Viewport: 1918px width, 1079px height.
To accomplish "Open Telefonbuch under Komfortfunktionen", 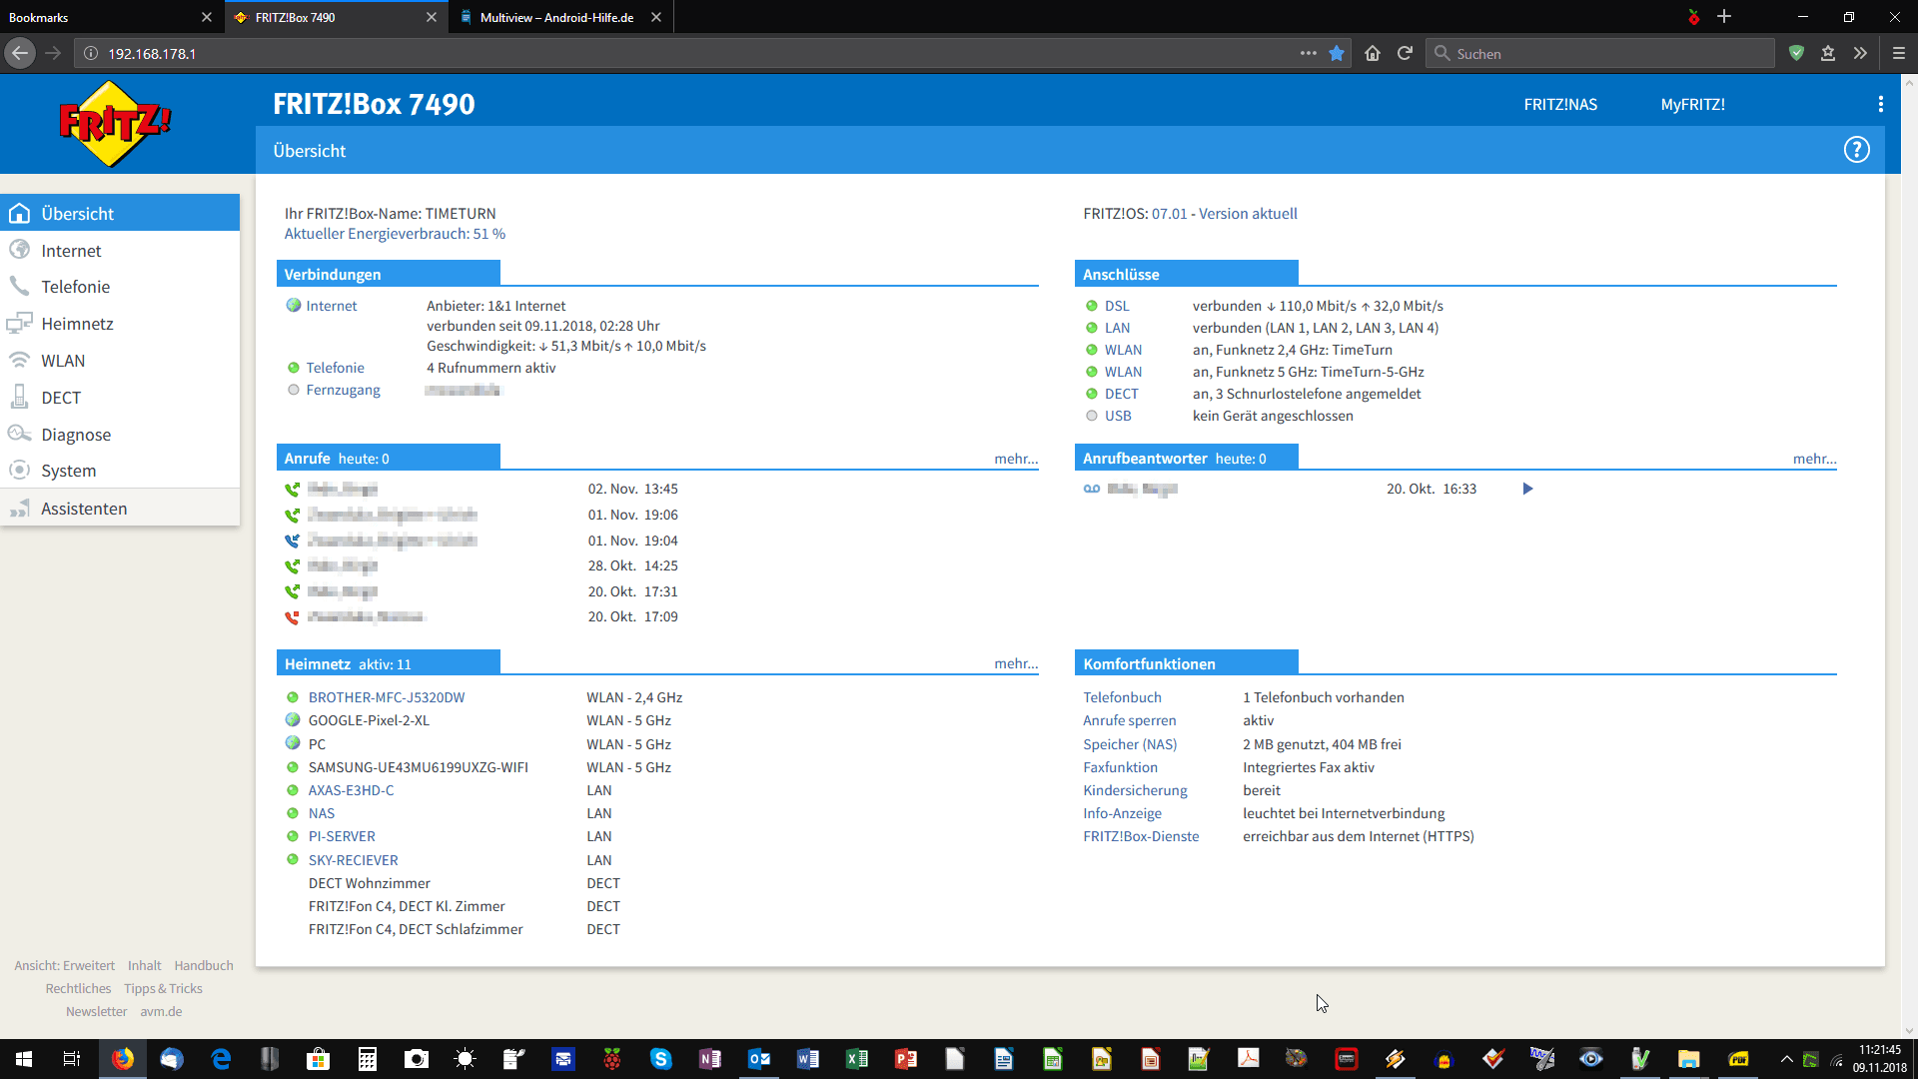I will 1122,697.
